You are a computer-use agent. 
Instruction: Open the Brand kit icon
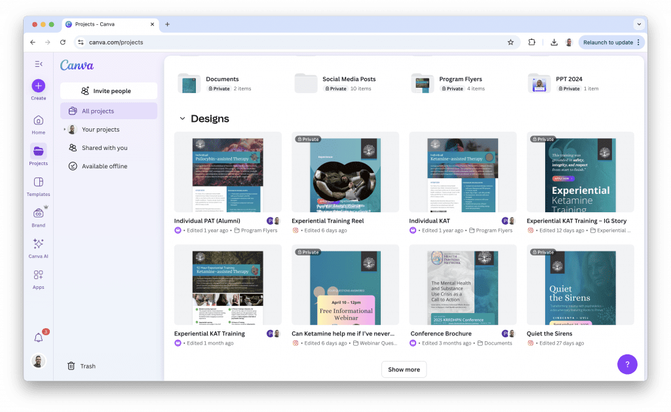pos(38,213)
